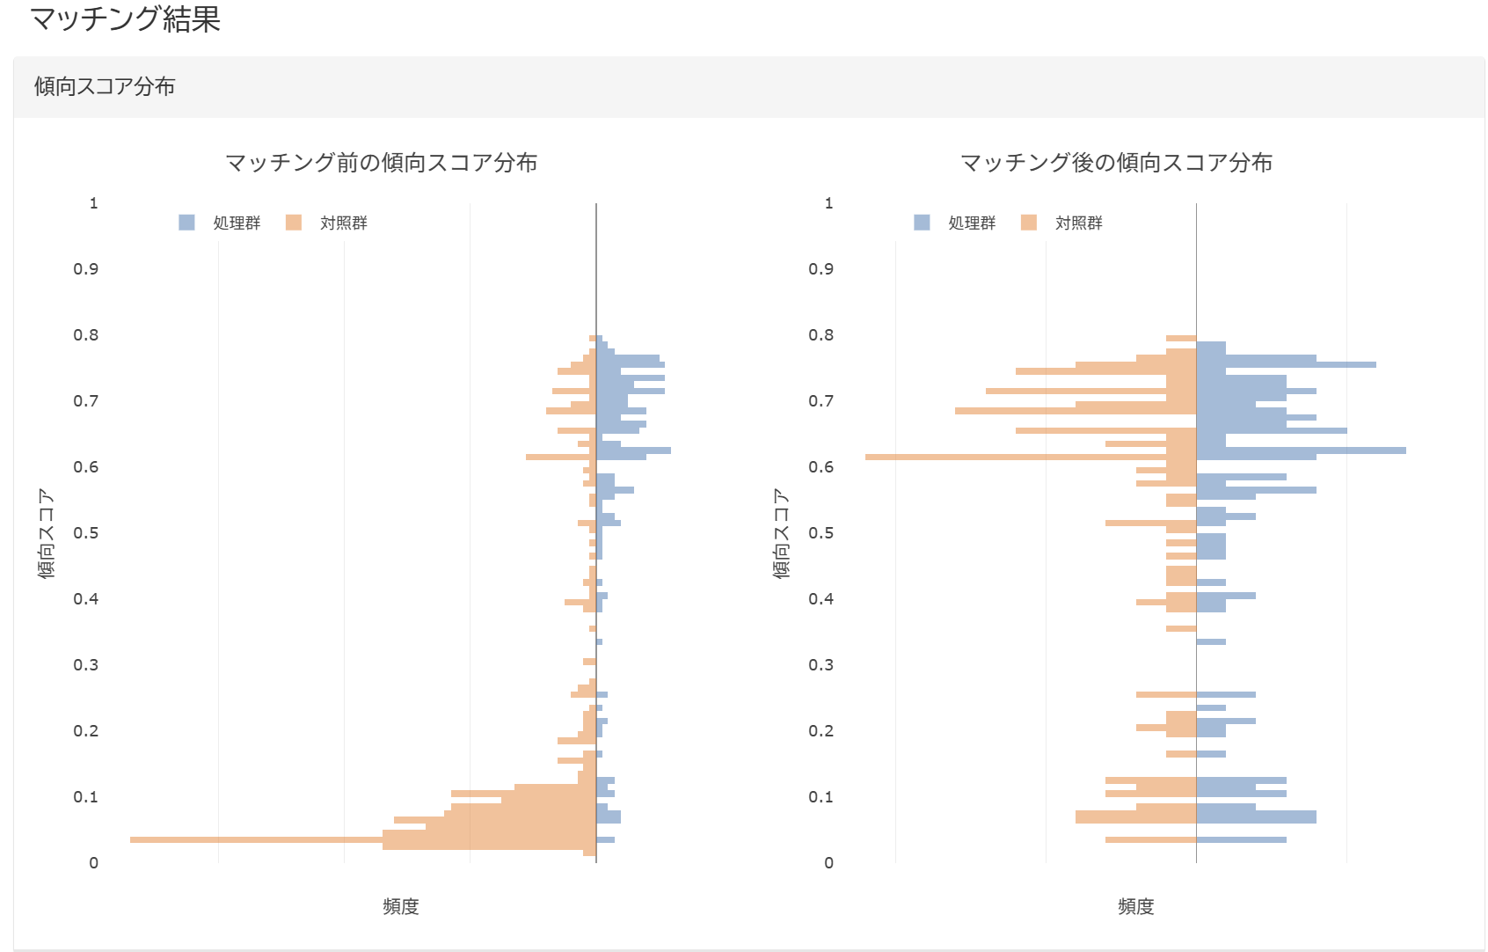Hide 対照群 trace via label in マッチング後 chart
This screenshot has height=952, width=1488.
coord(1079,223)
